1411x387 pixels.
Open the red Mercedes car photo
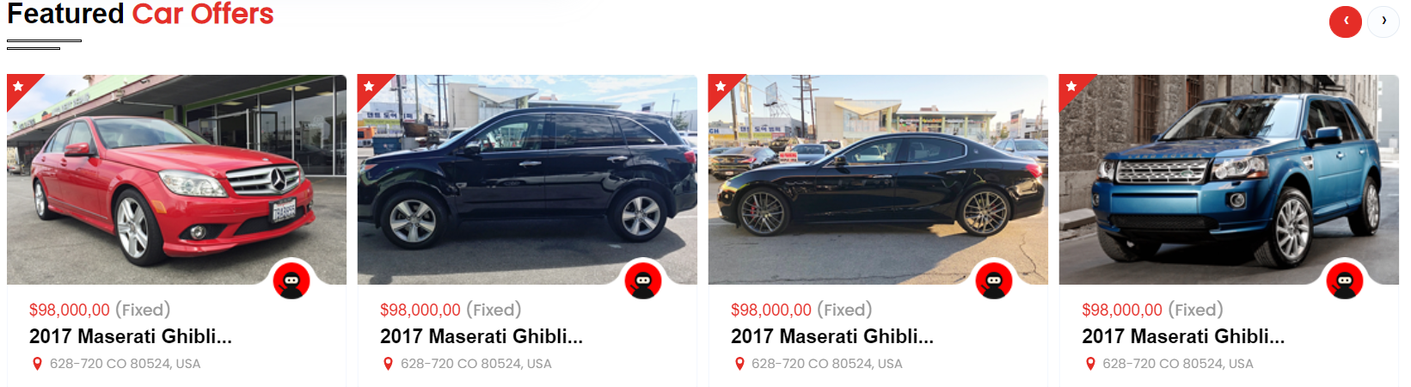[x=176, y=180]
